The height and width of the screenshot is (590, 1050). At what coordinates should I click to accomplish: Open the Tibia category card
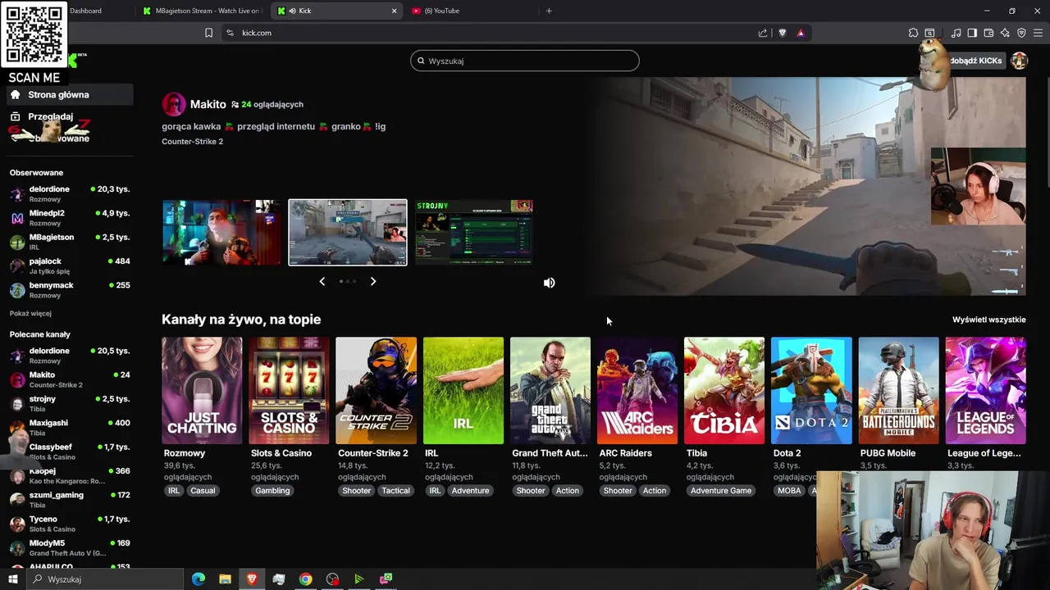[724, 390]
